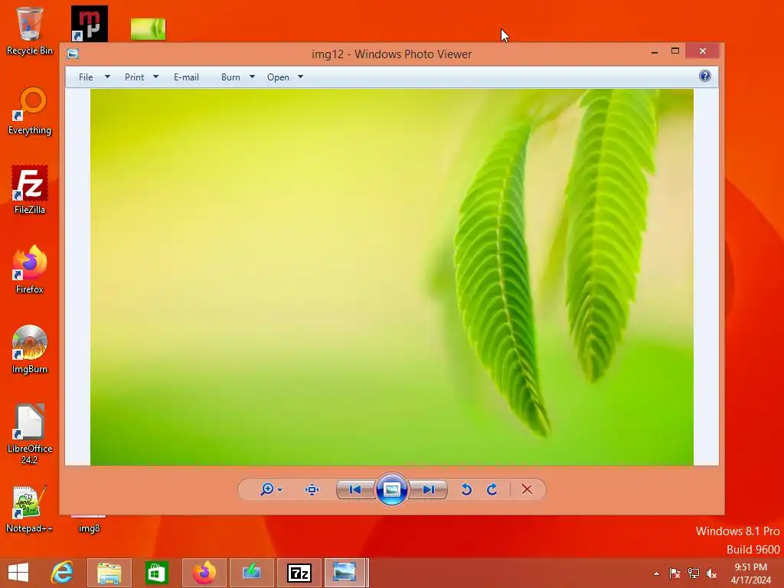Select the black MP desktop shortcut
This screenshot has width=784, height=588.
tap(89, 24)
